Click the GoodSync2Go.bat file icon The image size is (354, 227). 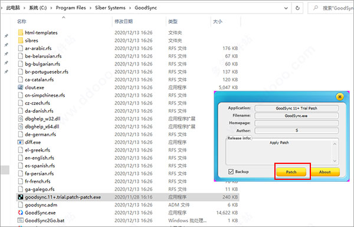pos(20,221)
